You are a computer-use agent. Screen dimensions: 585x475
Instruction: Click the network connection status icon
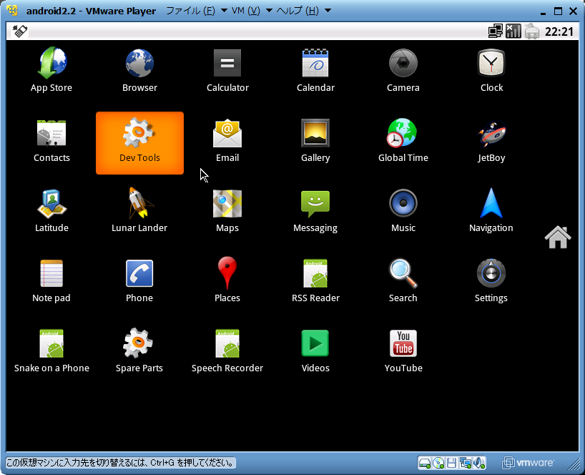tap(496, 31)
